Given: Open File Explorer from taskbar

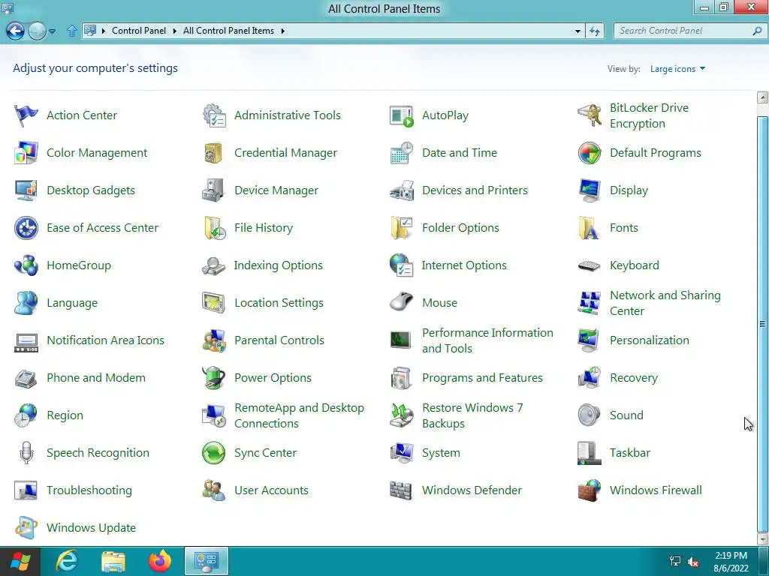Looking at the screenshot, I should (113, 561).
